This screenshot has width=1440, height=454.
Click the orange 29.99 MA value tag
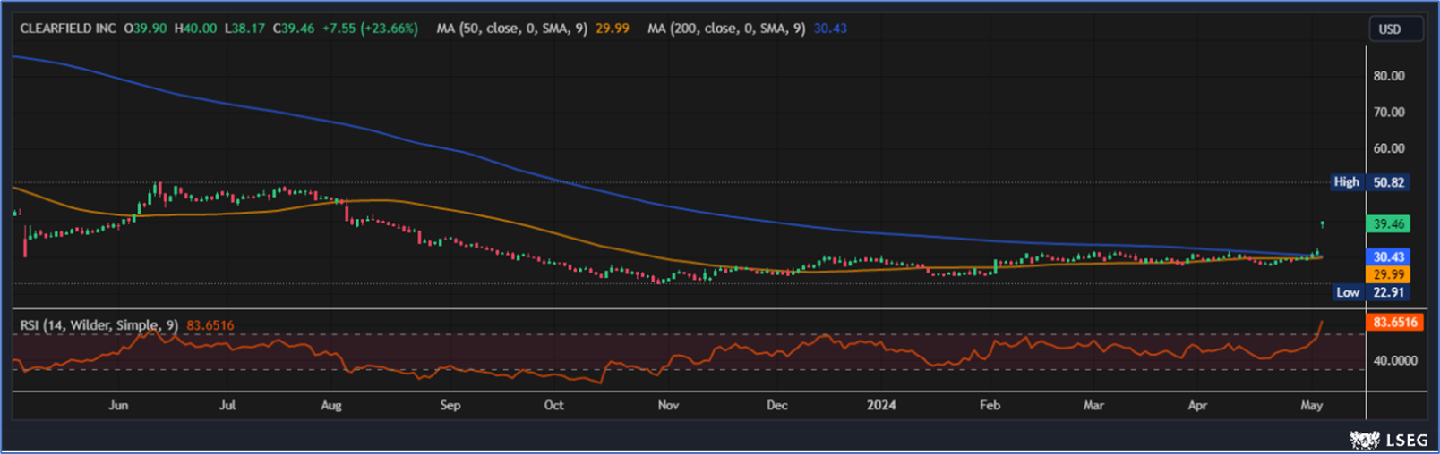[1388, 274]
